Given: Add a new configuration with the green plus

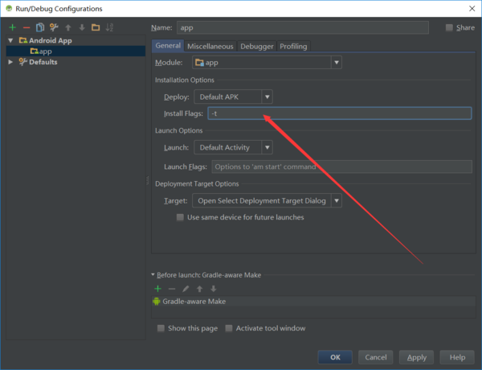Looking at the screenshot, I should click(12, 27).
